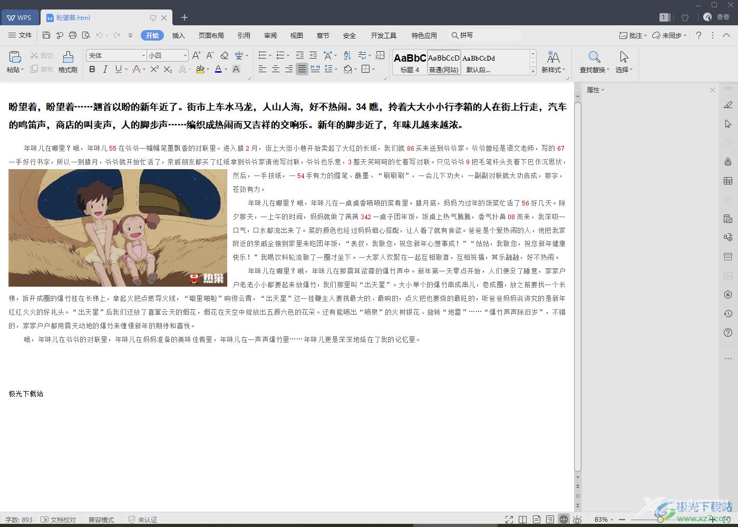Toggle superscript formatting
The image size is (738, 527).
(154, 69)
